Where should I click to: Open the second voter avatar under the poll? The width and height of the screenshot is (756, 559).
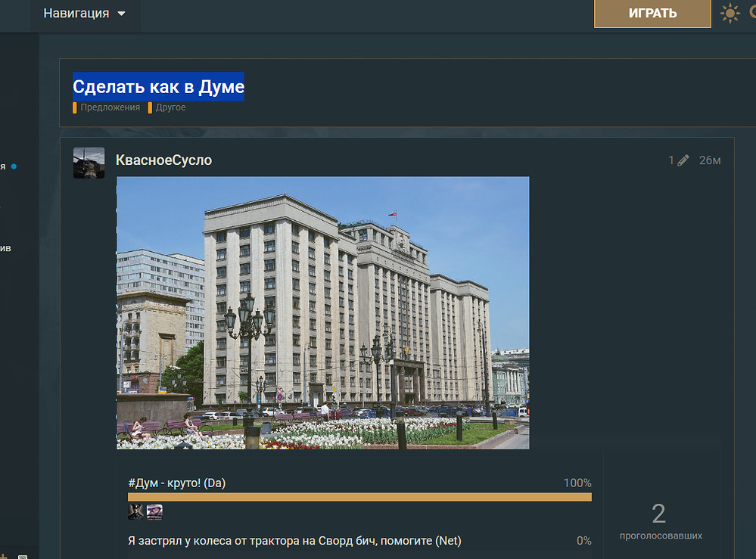[154, 512]
